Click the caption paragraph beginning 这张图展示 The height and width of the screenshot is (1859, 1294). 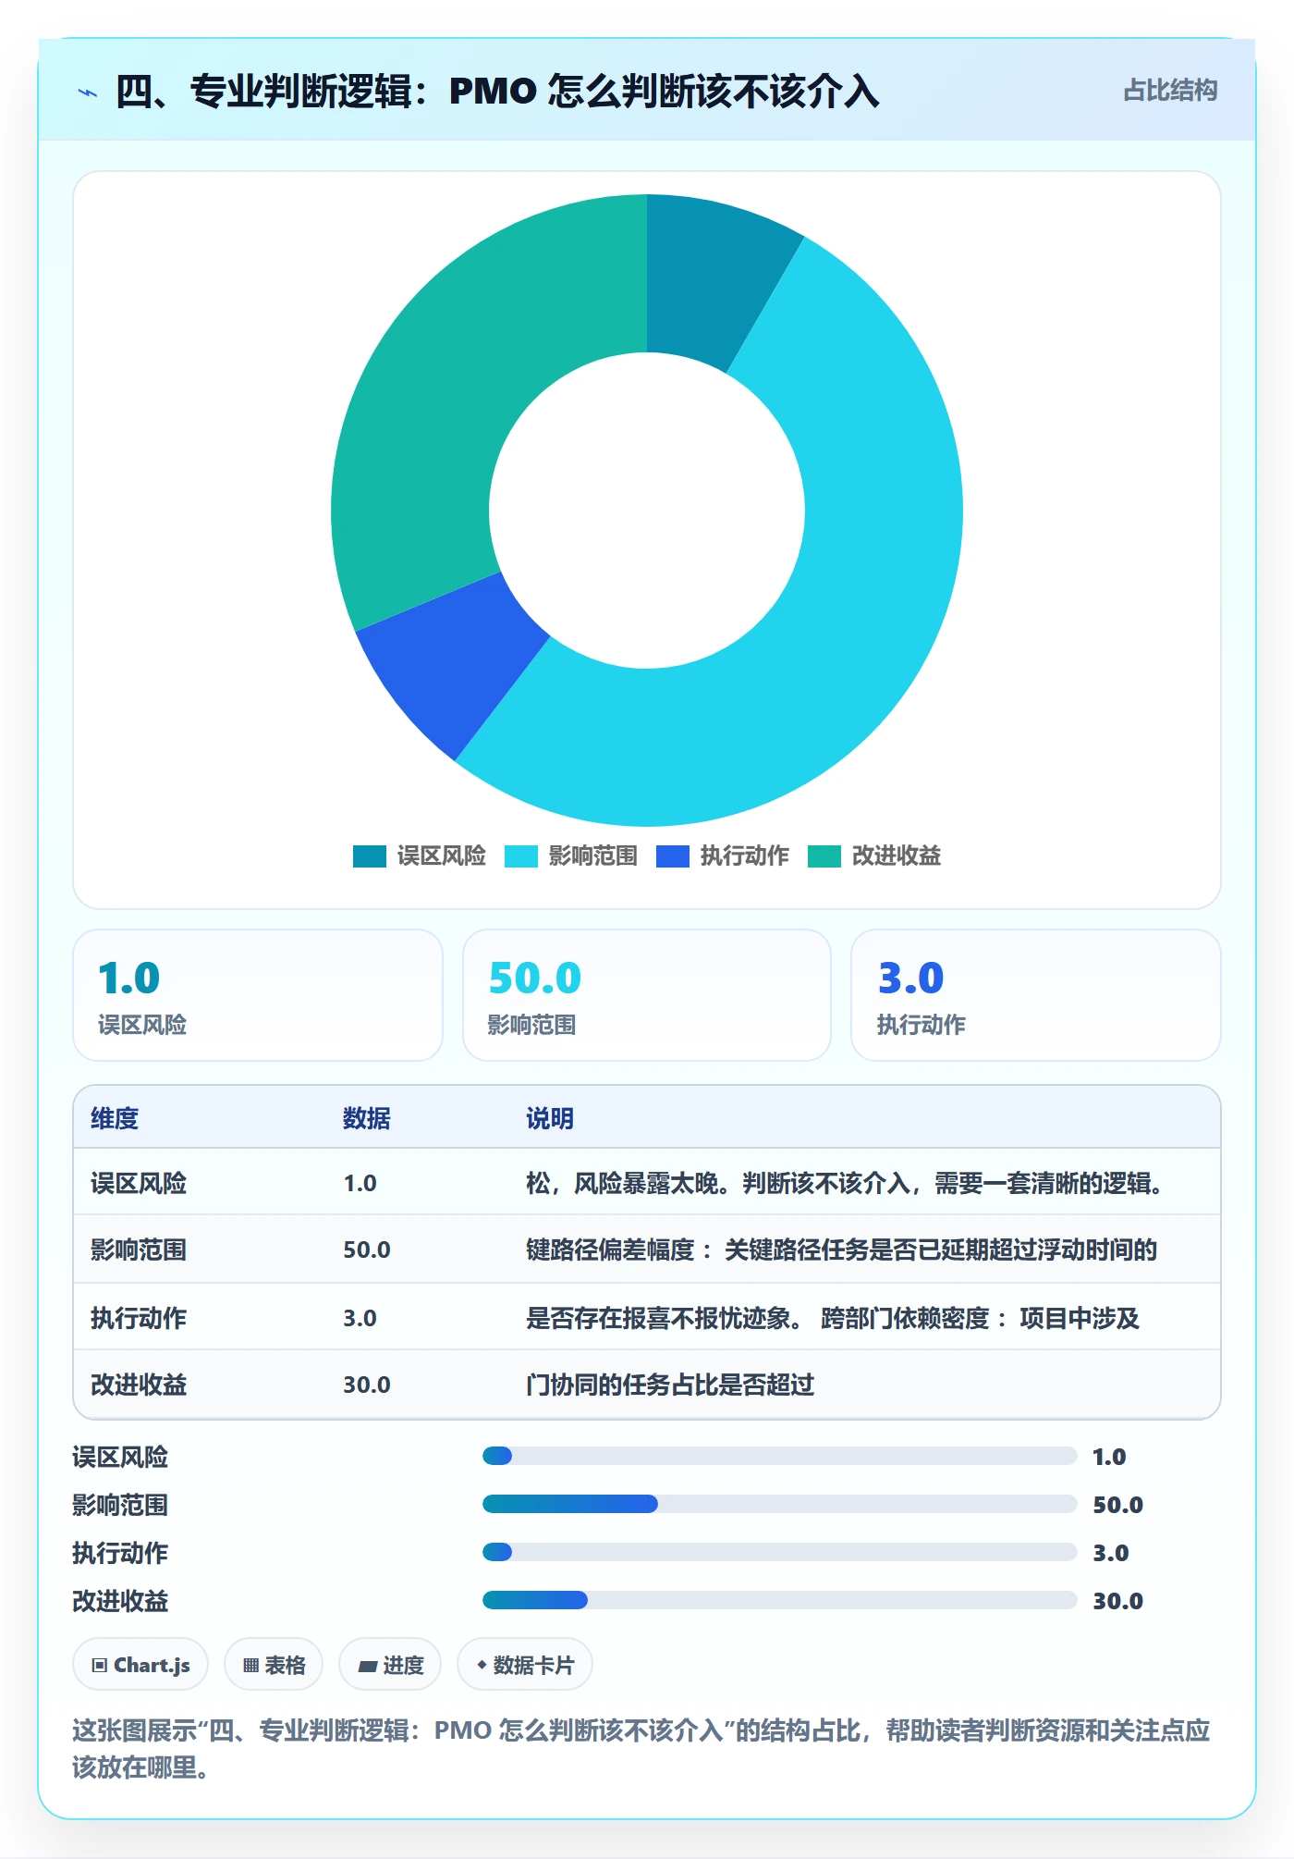tap(641, 1748)
